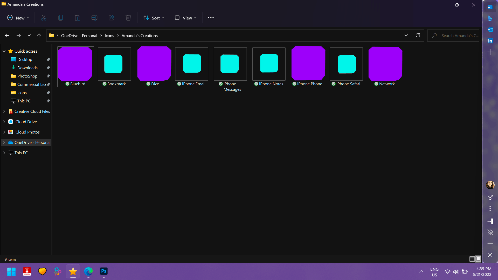Open the See more ellipsis menu
This screenshot has width=498, height=280.
[x=211, y=18]
